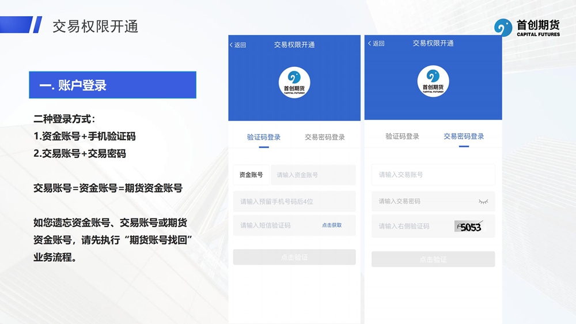
Task: Switch to 交易密码登录 tab on left phone
Action: click(325, 137)
